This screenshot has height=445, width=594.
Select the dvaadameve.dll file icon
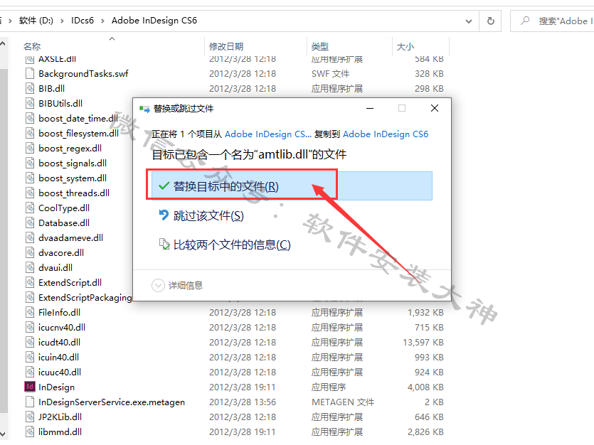coord(30,237)
